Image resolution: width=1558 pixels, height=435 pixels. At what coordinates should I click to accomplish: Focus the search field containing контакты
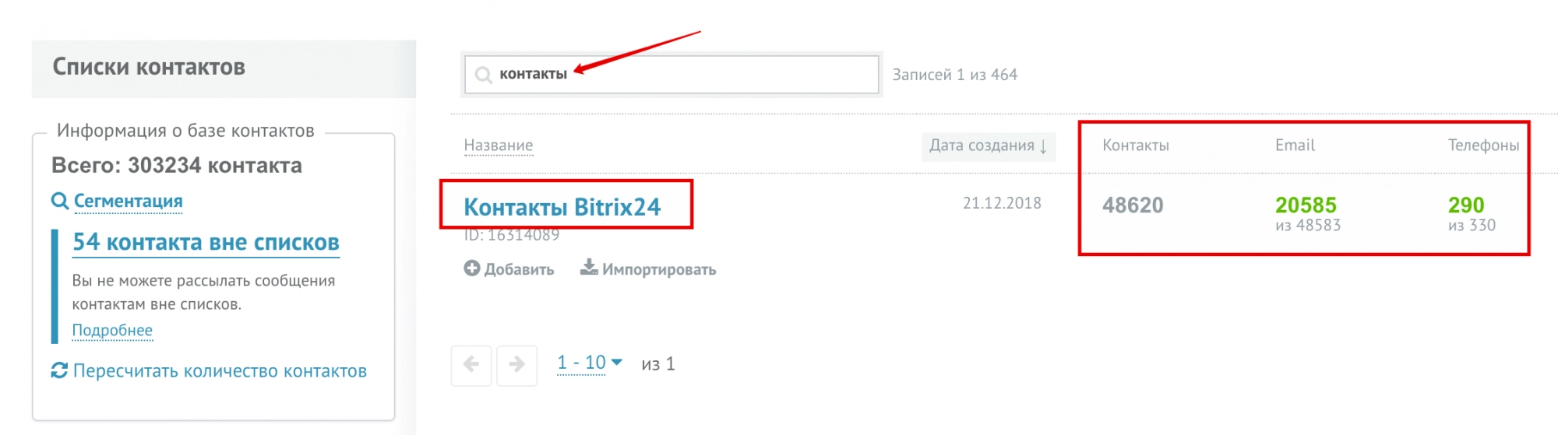pos(671,75)
